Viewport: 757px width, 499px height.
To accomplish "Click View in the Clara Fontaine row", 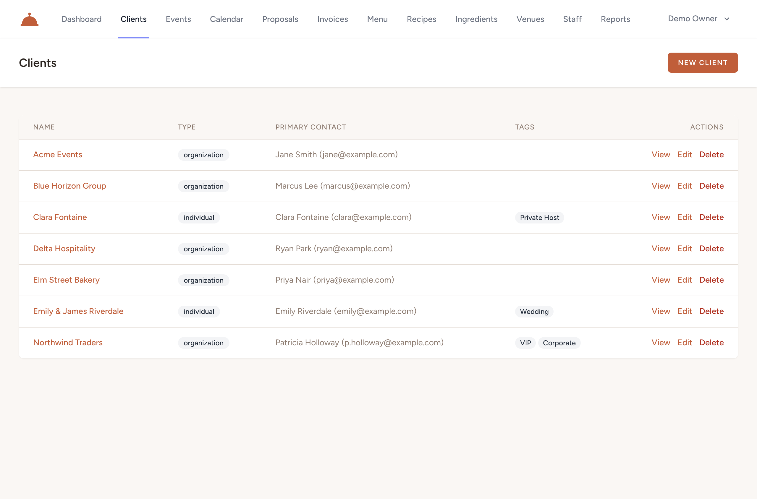I will 661,217.
